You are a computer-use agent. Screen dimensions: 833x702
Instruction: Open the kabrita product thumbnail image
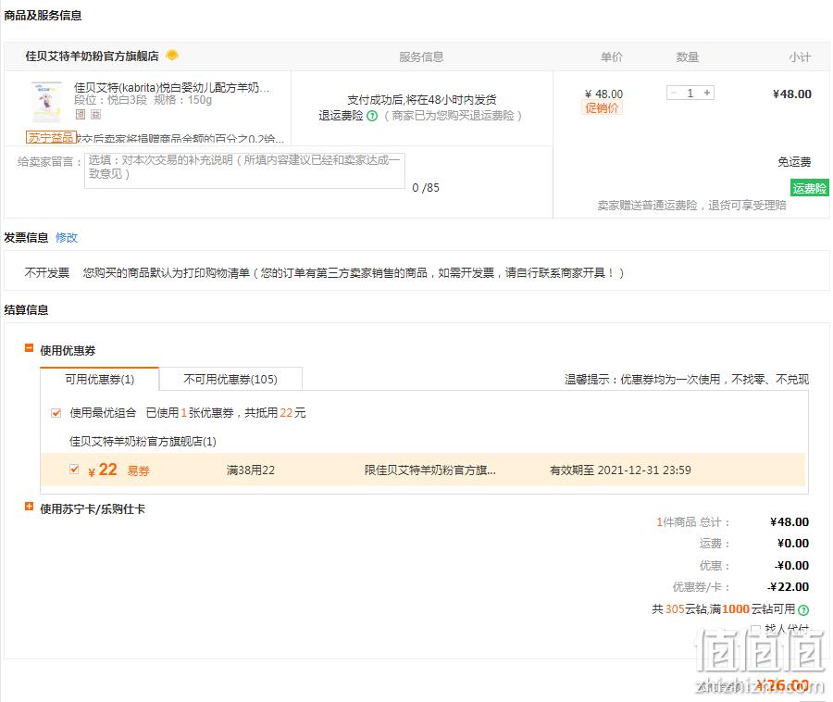point(47,102)
